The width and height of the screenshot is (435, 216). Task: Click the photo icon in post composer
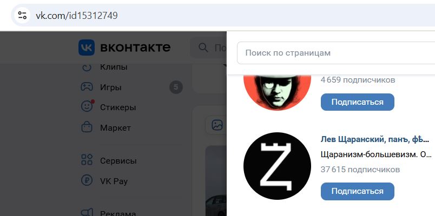point(217,125)
